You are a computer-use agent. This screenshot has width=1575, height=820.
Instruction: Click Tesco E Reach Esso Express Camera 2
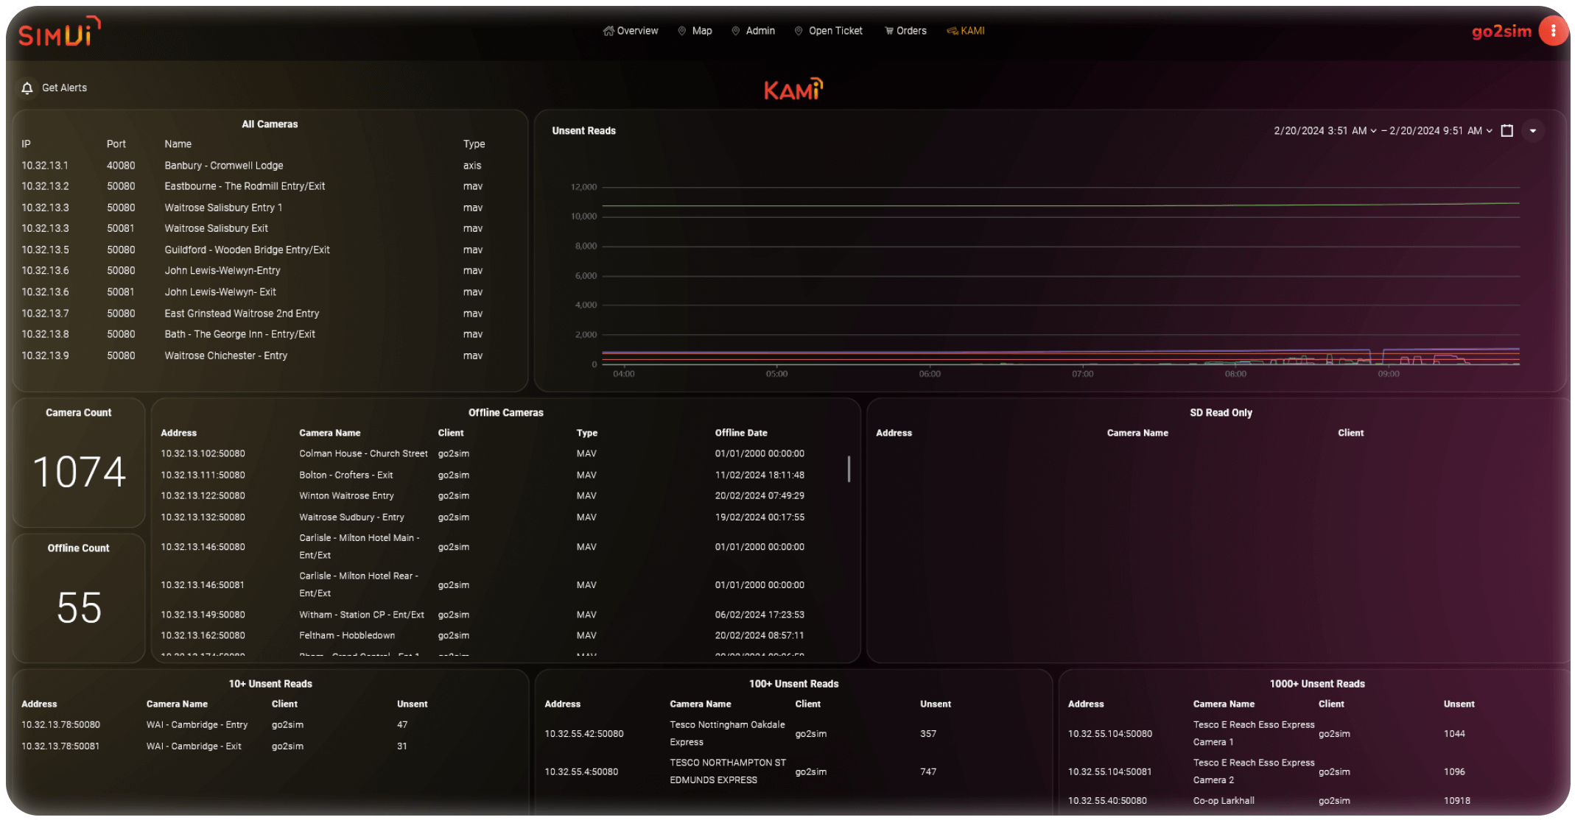(x=1254, y=771)
